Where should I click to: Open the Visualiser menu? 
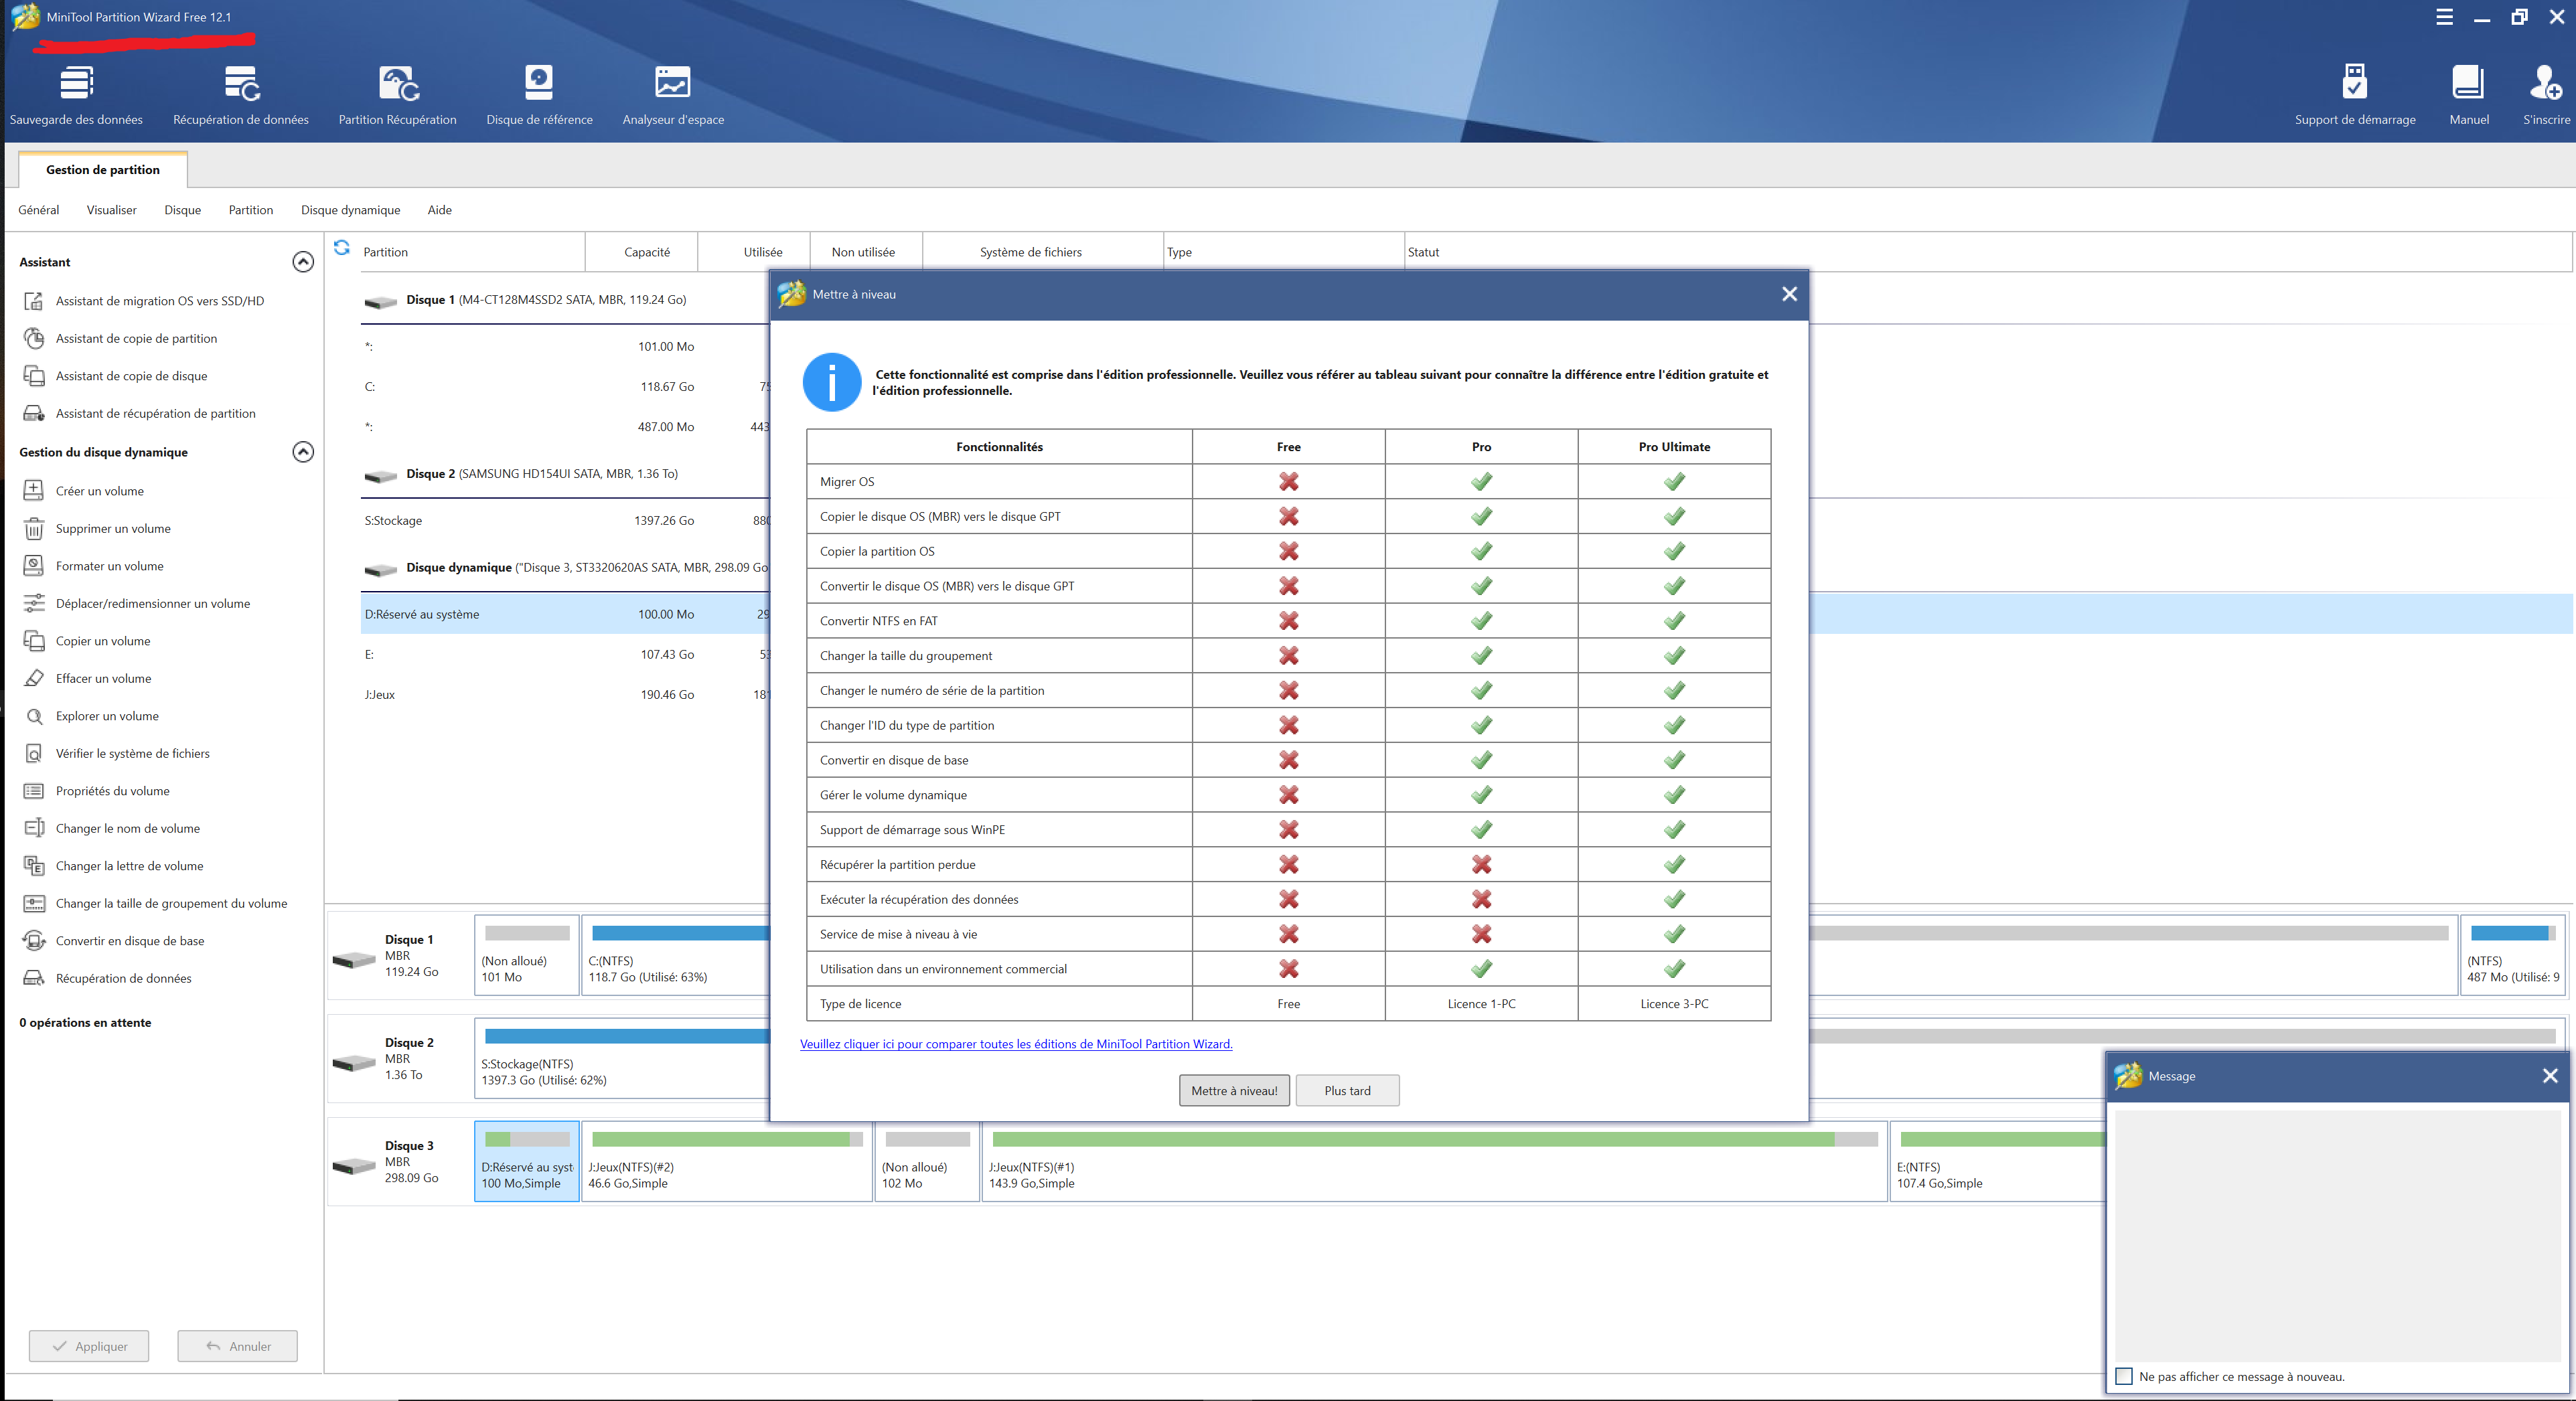point(112,210)
